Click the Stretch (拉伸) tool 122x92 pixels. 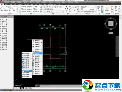tap(23, 11)
